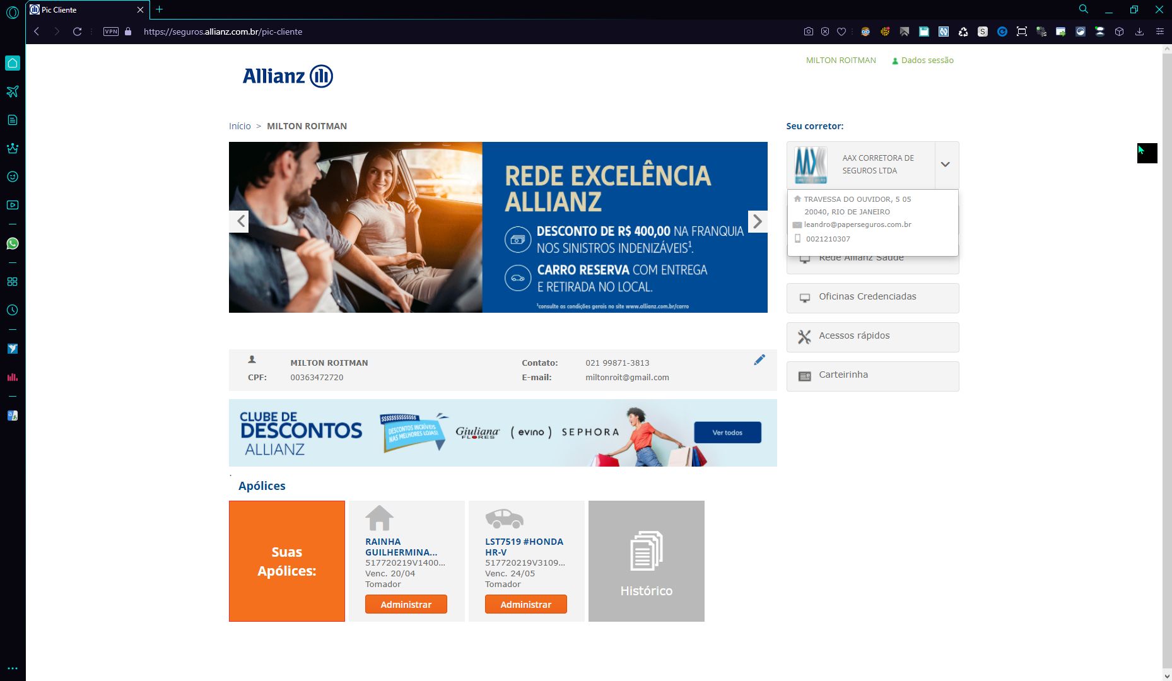
Task: Open the MILTON ROITMAN user link at top
Action: pos(841,61)
